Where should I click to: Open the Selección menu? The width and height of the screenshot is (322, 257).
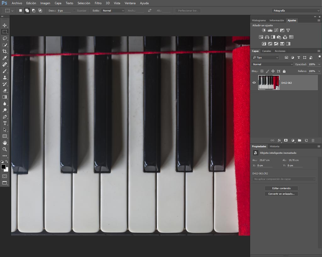84,3
